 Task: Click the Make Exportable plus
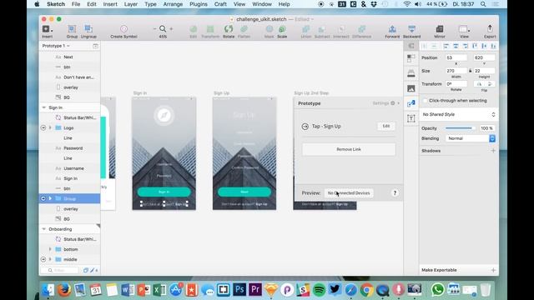[x=493, y=270]
